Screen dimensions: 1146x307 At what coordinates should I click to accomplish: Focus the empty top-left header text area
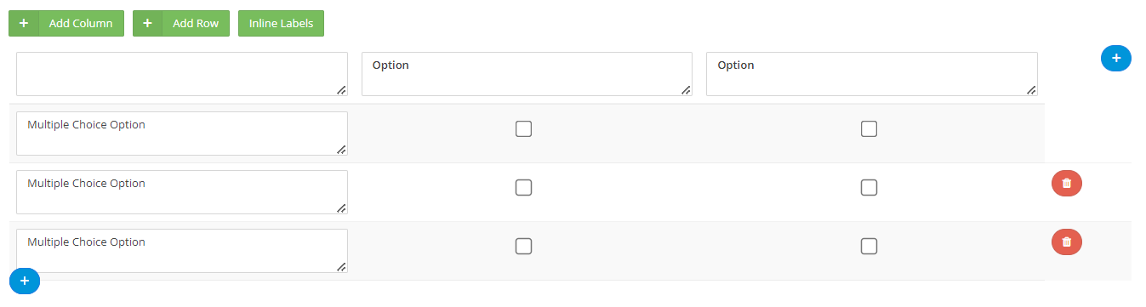182,74
